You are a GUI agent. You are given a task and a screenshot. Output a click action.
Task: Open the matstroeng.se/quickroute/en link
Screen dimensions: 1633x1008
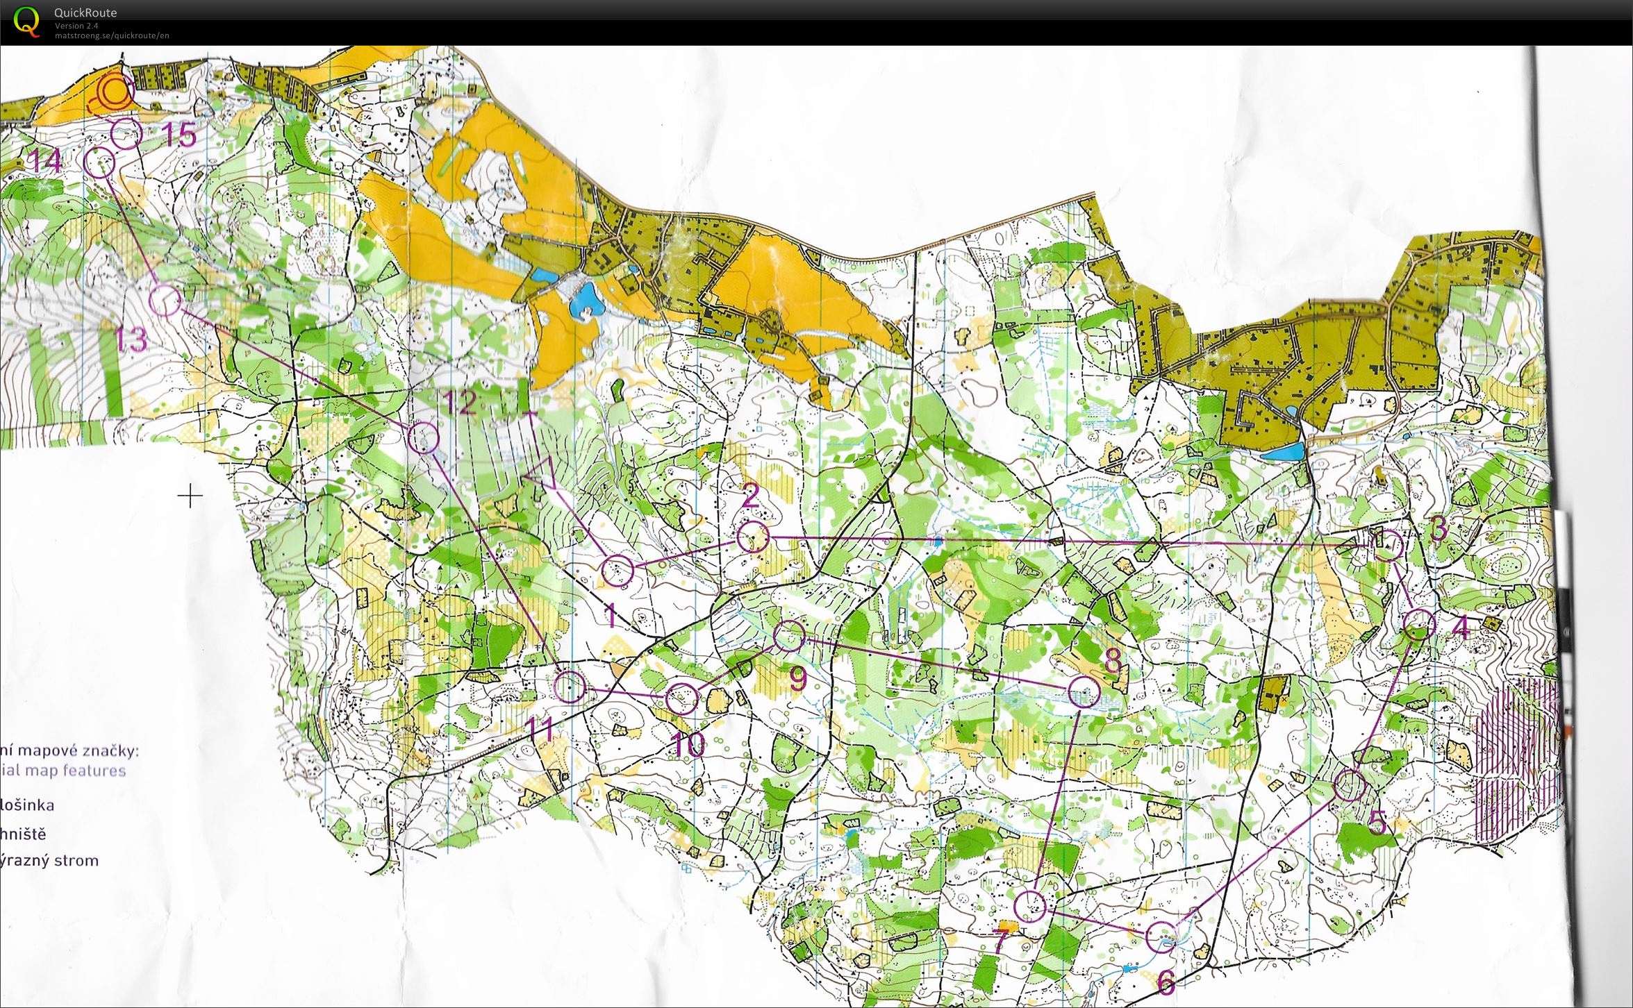(112, 35)
